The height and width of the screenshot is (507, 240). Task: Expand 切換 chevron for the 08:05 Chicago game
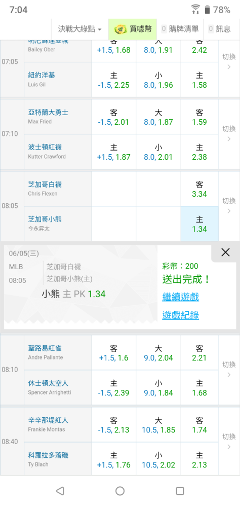click(x=229, y=206)
